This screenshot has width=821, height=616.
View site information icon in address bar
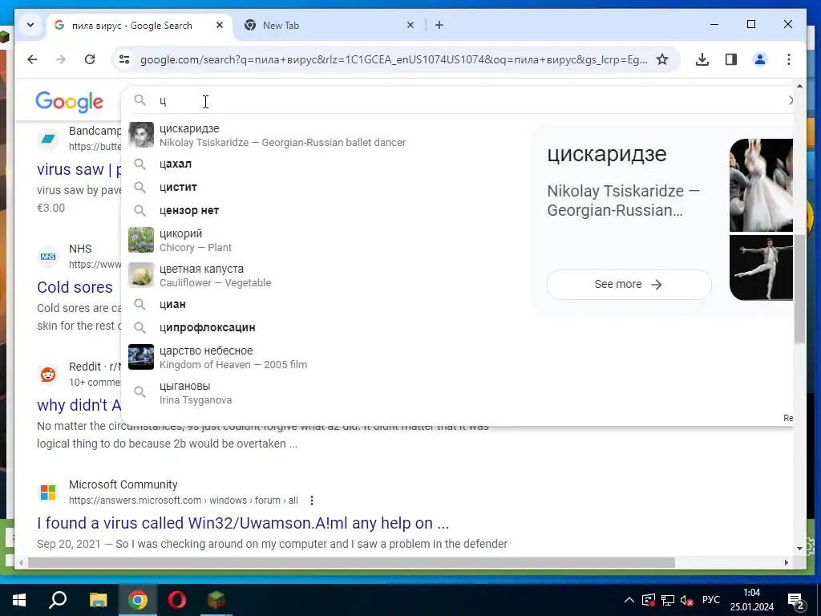point(124,59)
